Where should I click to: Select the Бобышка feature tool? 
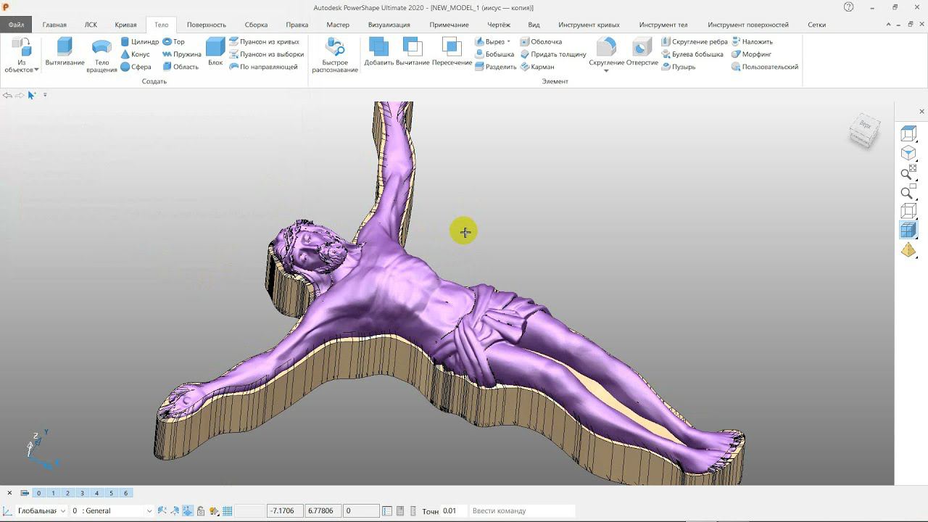[494, 54]
